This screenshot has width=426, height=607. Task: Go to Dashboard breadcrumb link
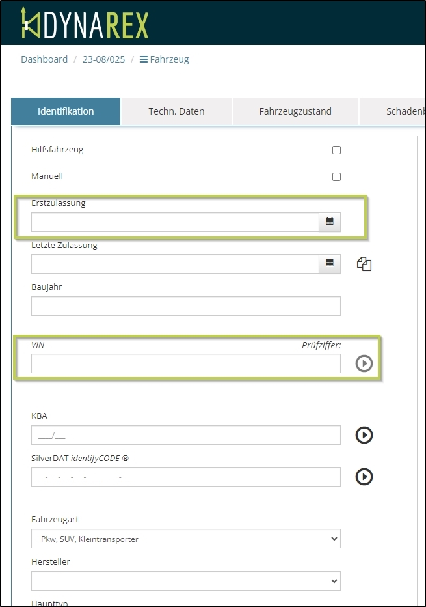(x=44, y=59)
